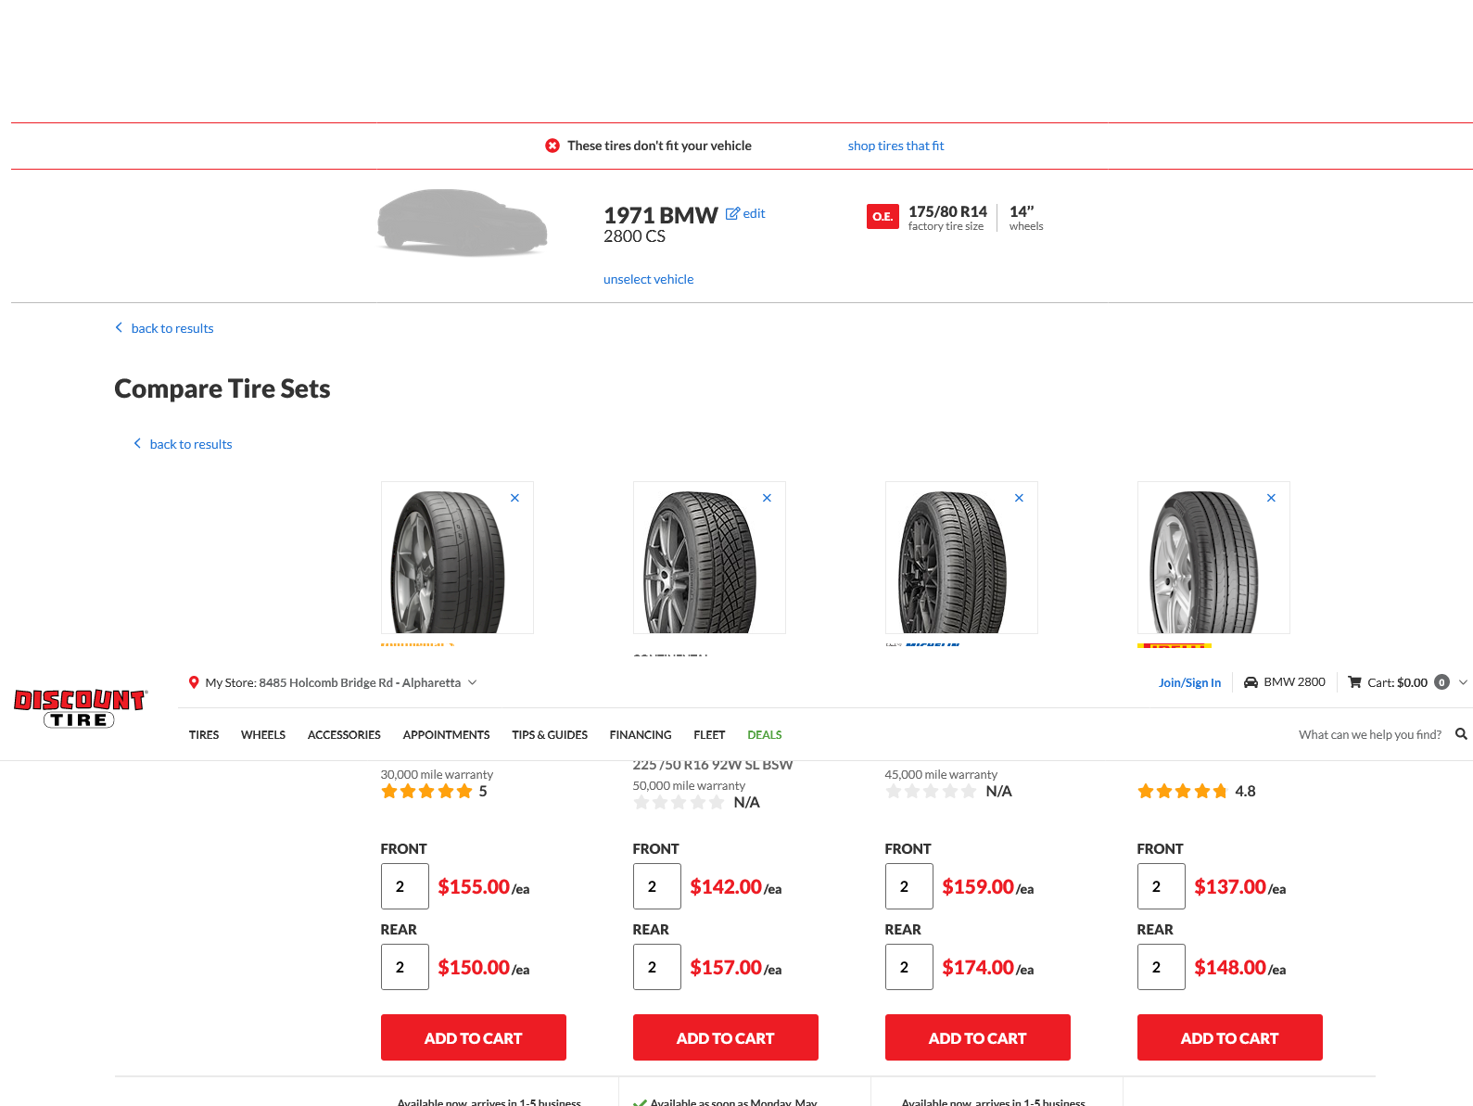Click the unselect vehicle link

(648, 279)
